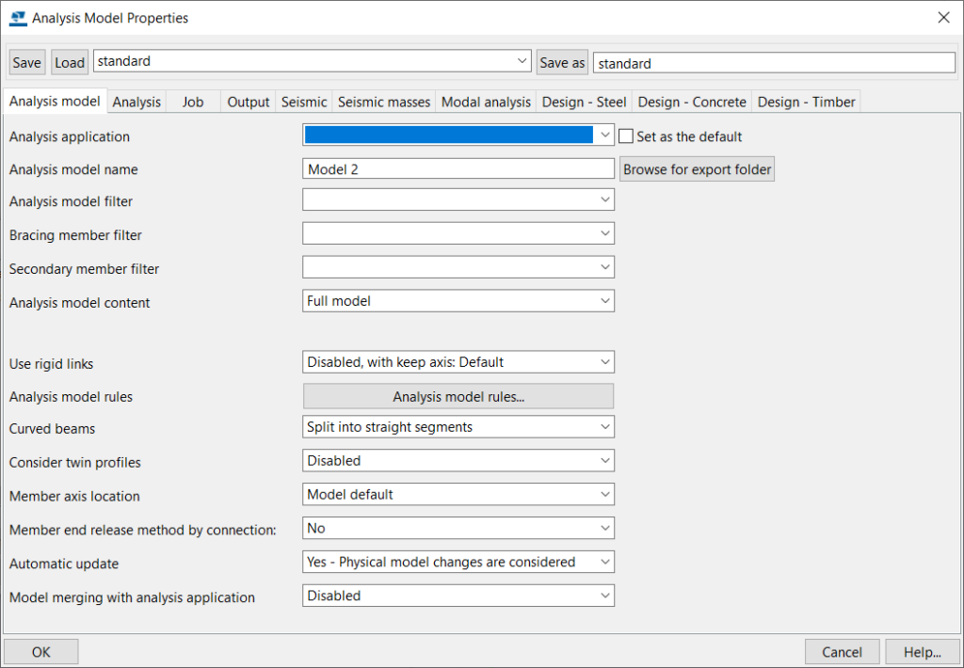This screenshot has width=964, height=668.
Task: Change Member axis location via its dropdown
Action: click(605, 494)
